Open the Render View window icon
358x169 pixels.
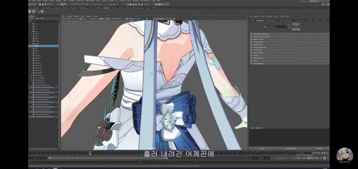coord(128,4)
